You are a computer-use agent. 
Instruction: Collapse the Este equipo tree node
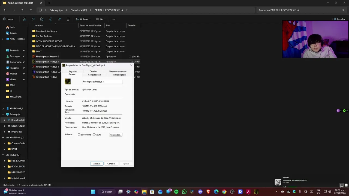pos(3,114)
